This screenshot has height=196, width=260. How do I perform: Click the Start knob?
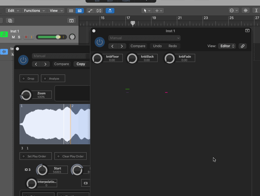[42, 170]
